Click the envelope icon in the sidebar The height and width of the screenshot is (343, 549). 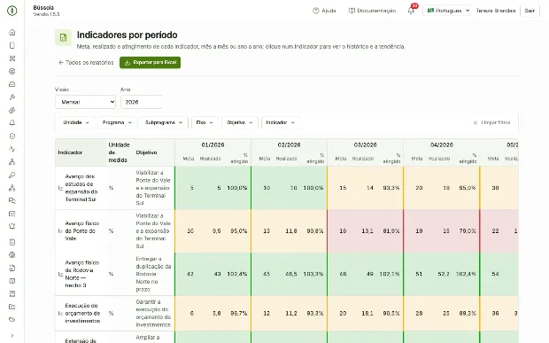(x=12, y=214)
